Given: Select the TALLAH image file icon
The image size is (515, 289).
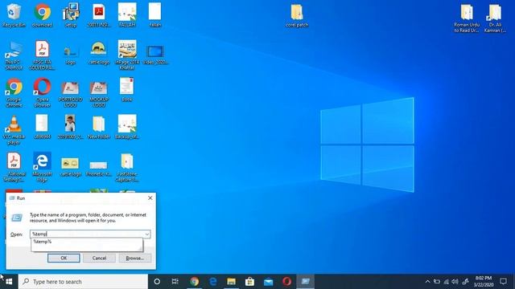Looking at the screenshot, I should (127, 15).
